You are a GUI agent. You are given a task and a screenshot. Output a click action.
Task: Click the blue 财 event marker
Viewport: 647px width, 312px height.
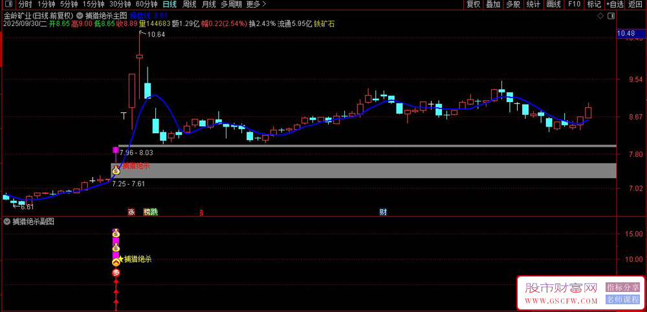(383, 213)
